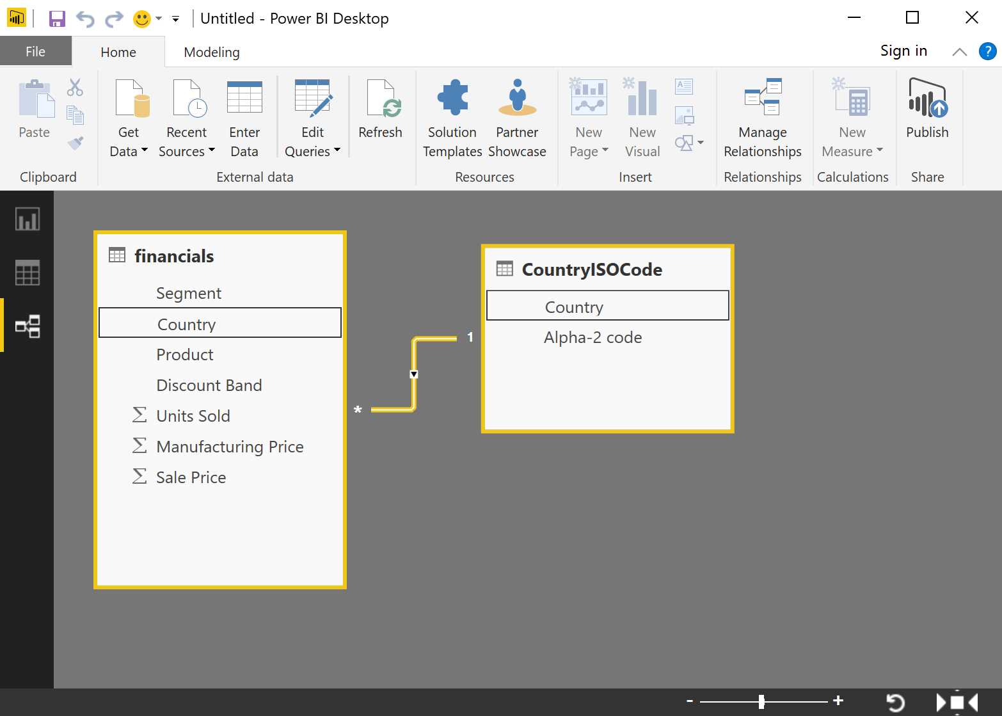Switch to Data view
Viewport: 1002px width, 716px height.
(x=26, y=273)
